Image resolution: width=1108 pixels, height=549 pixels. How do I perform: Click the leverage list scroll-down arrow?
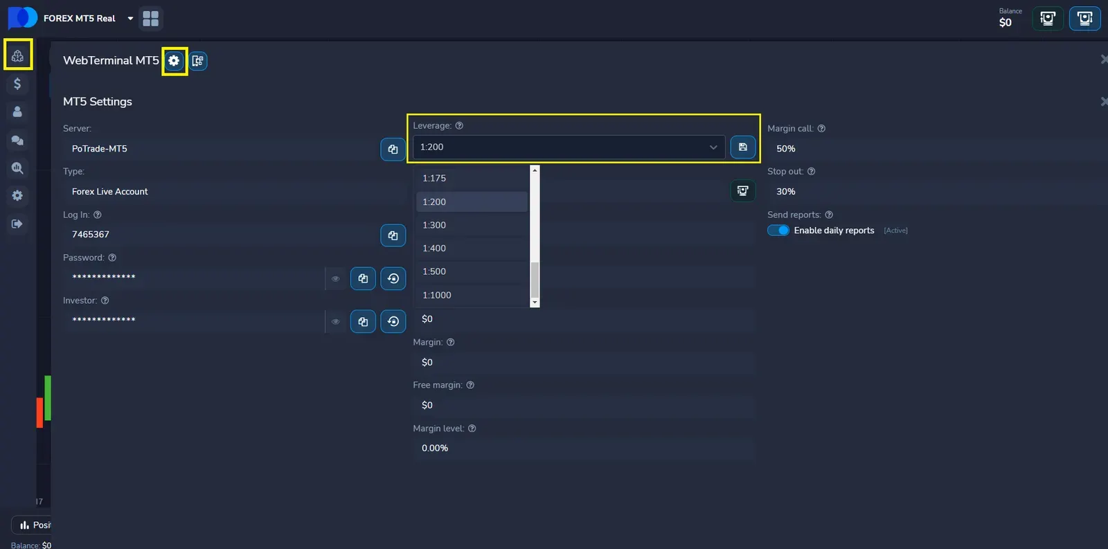(534, 303)
